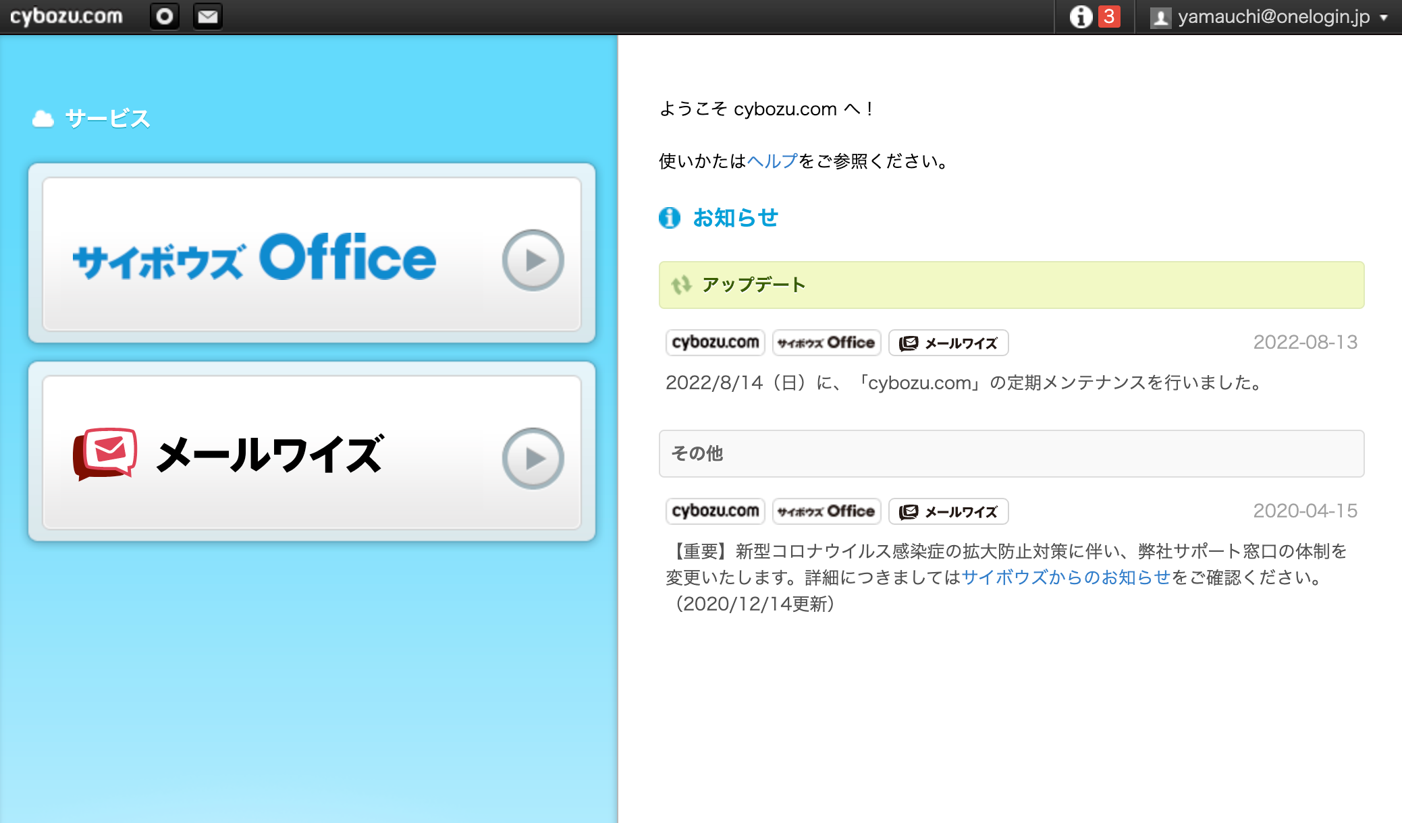Click the 定期メンテナンス maintenance notice text
This screenshot has height=823, width=1402.
pos(965,383)
